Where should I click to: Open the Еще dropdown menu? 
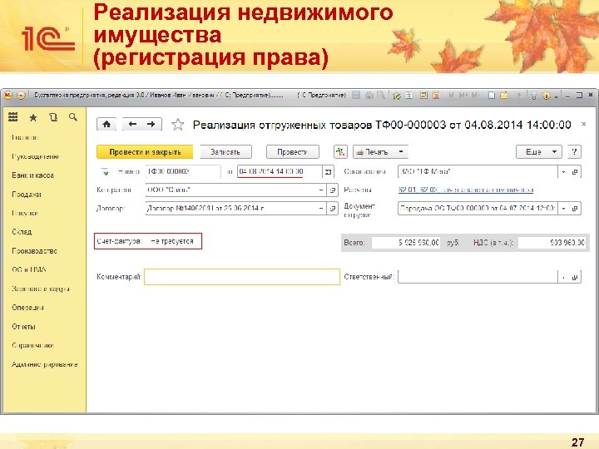[x=538, y=151]
